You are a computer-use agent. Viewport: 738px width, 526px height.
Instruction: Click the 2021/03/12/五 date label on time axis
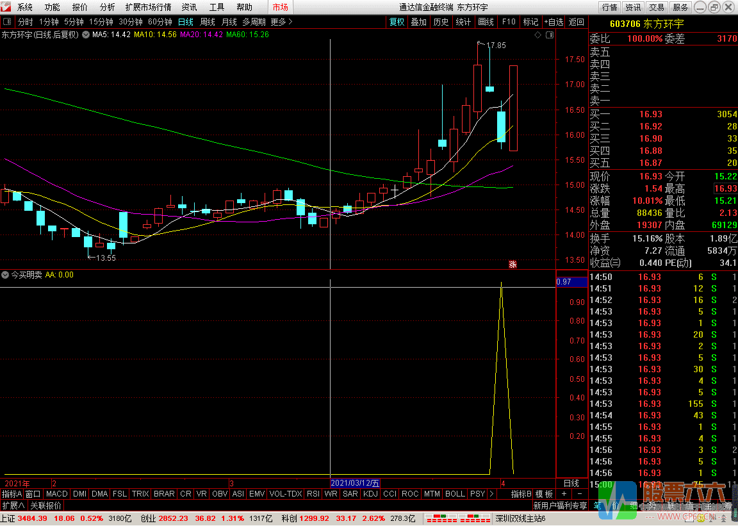tap(356, 483)
